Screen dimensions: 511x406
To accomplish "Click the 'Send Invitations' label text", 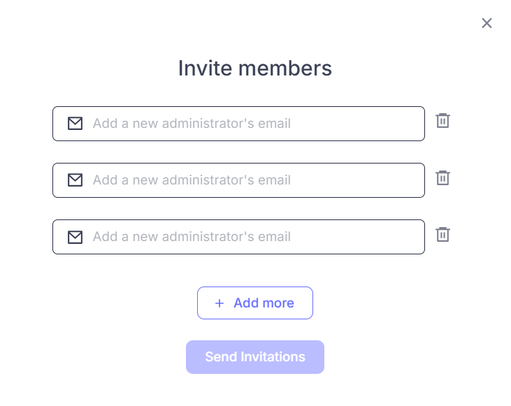I will [255, 357].
